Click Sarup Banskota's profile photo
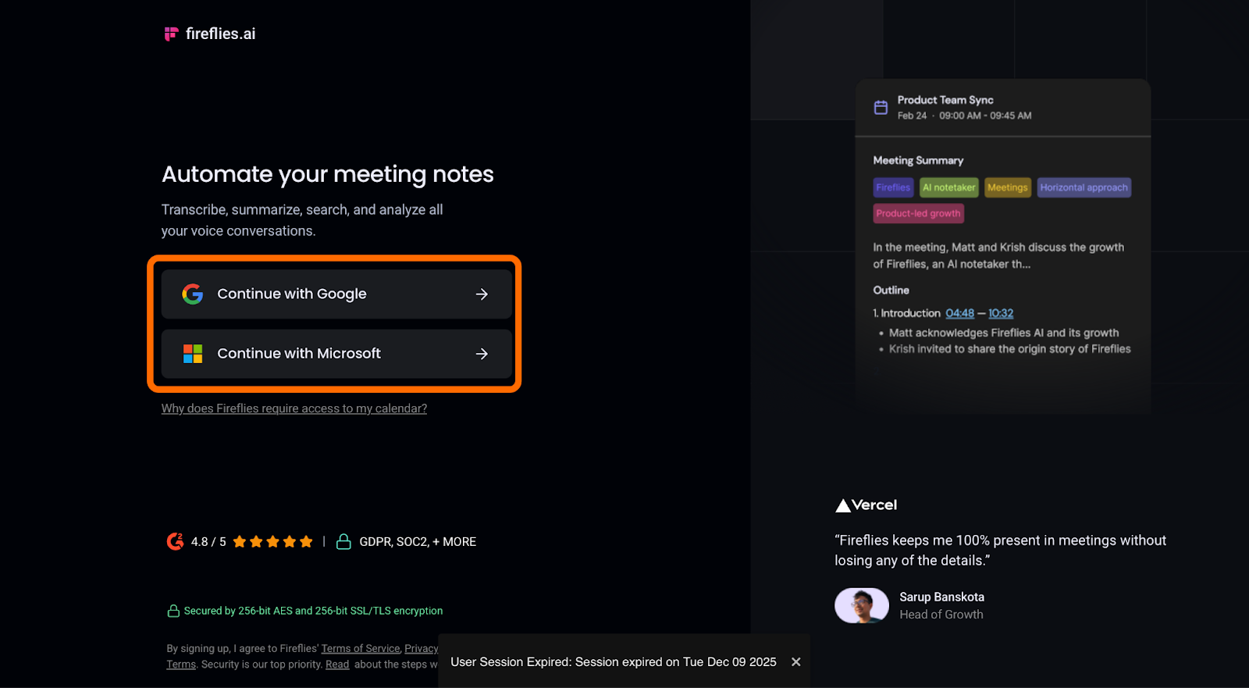The height and width of the screenshot is (688, 1249). [x=862, y=605]
